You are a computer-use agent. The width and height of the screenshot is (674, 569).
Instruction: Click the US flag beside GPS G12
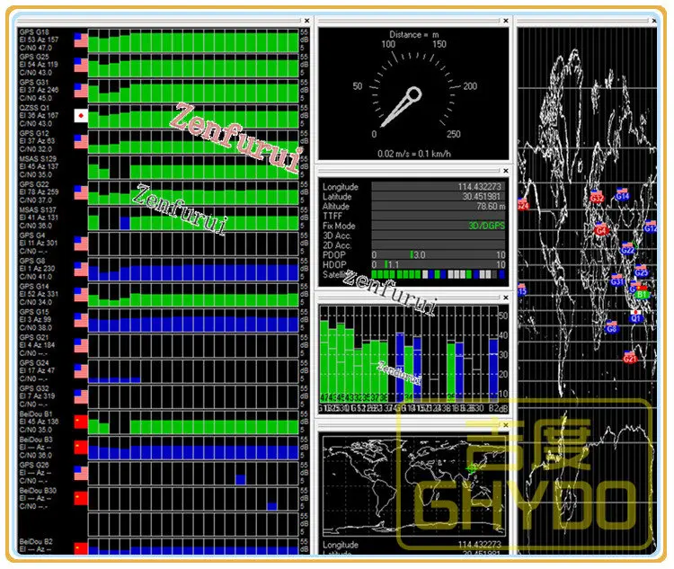81,141
